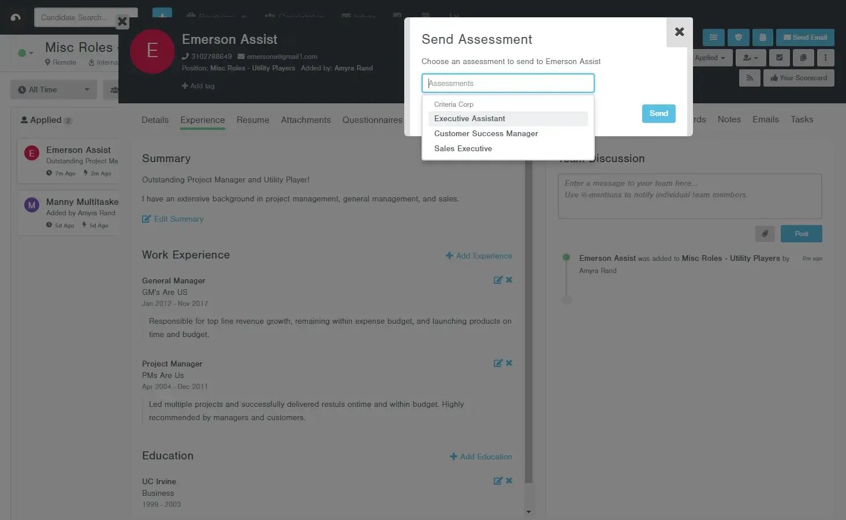
Task: Click the Send button in dialog
Action: tap(658, 114)
